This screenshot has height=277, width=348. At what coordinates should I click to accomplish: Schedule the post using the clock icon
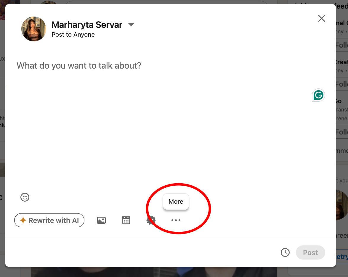click(285, 252)
